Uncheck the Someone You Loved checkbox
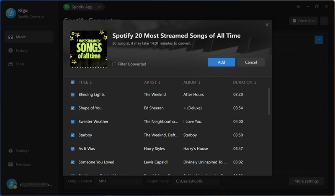 [72, 162]
